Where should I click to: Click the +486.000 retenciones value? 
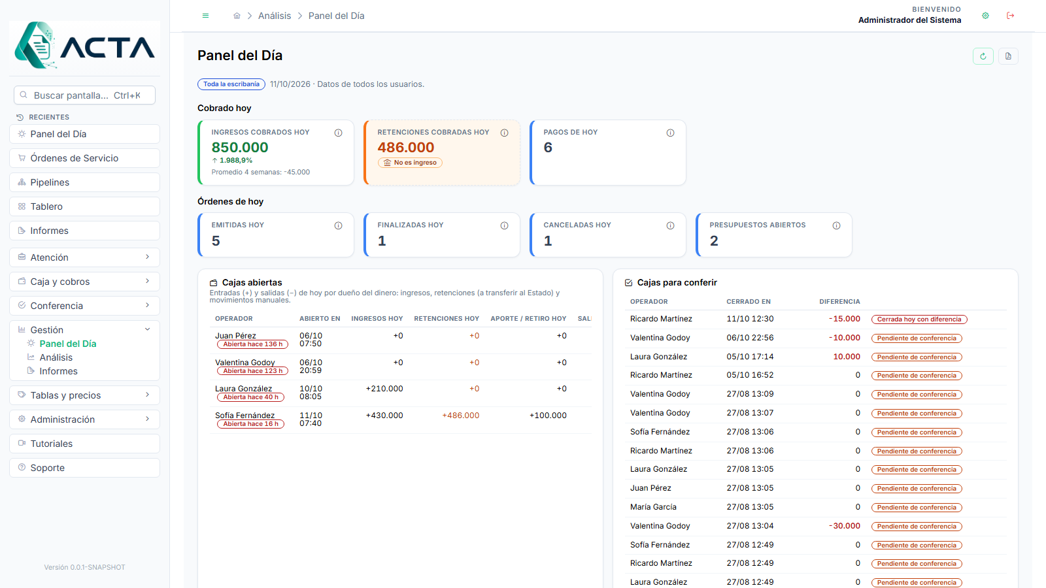461,416
